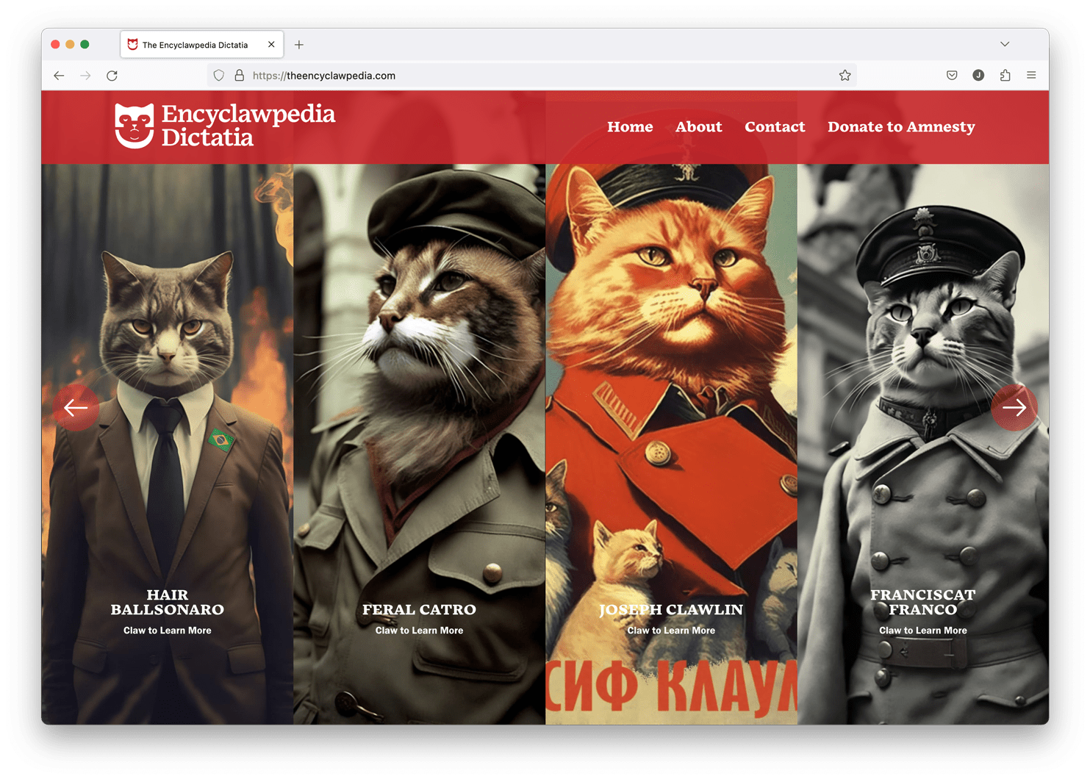Open the account profile icon
Image resolution: width=1090 pixels, height=779 pixels.
click(x=978, y=76)
